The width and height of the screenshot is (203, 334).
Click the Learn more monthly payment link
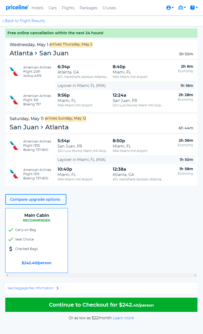(123, 318)
